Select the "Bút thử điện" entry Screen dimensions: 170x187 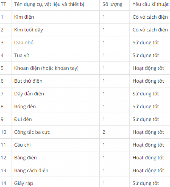point(28,81)
